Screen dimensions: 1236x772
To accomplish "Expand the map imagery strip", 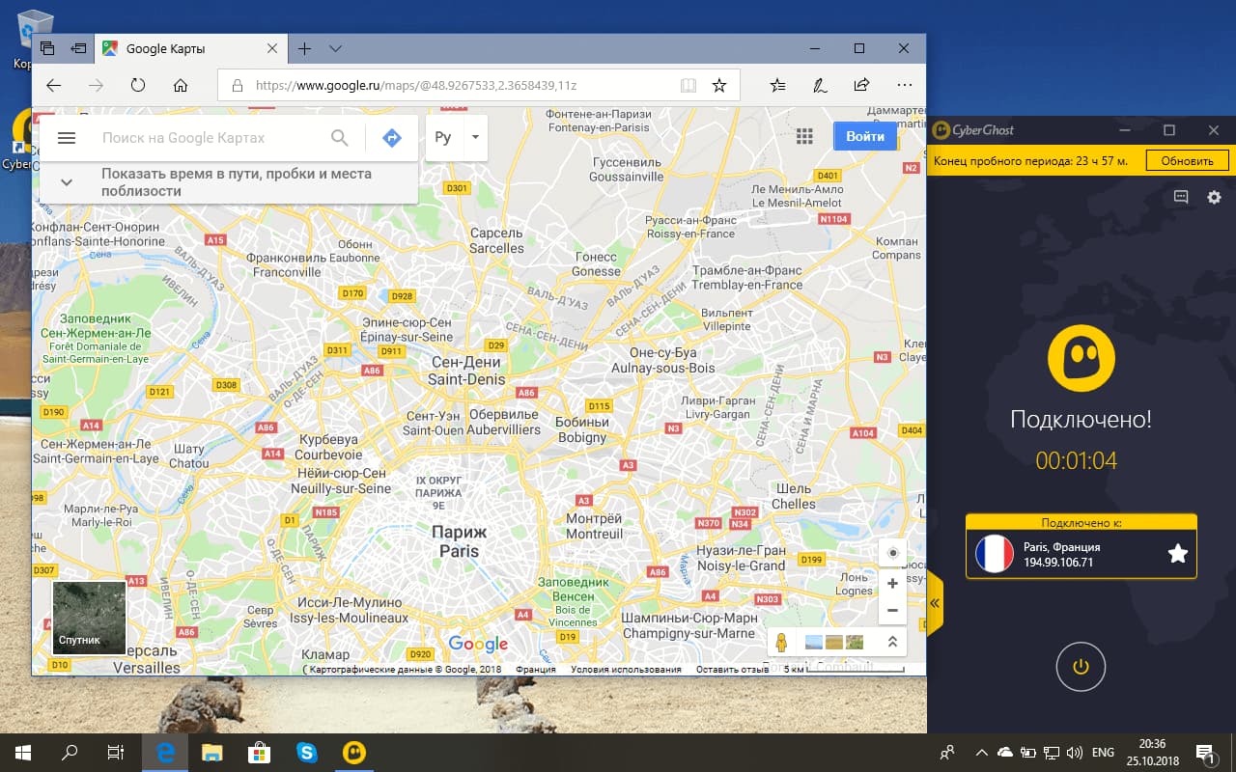I will tap(891, 642).
